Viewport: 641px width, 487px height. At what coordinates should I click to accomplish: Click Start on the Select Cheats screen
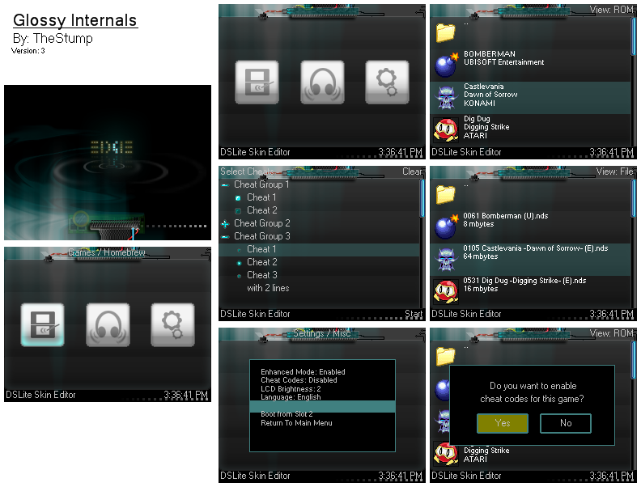tap(414, 314)
